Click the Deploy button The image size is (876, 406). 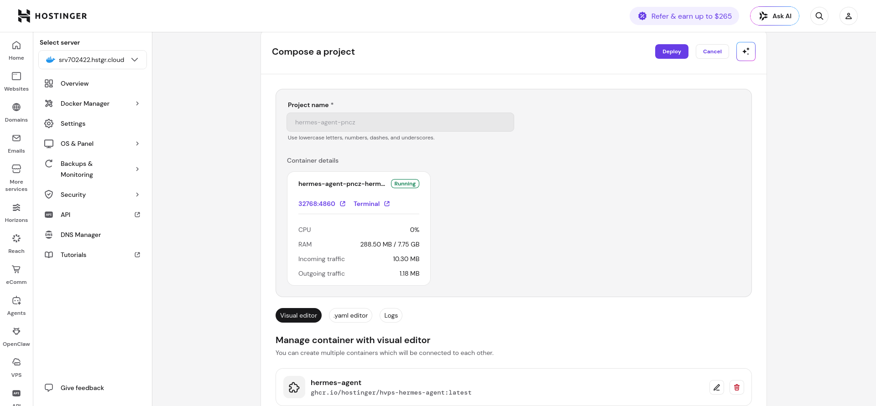[x=672, y=51]
